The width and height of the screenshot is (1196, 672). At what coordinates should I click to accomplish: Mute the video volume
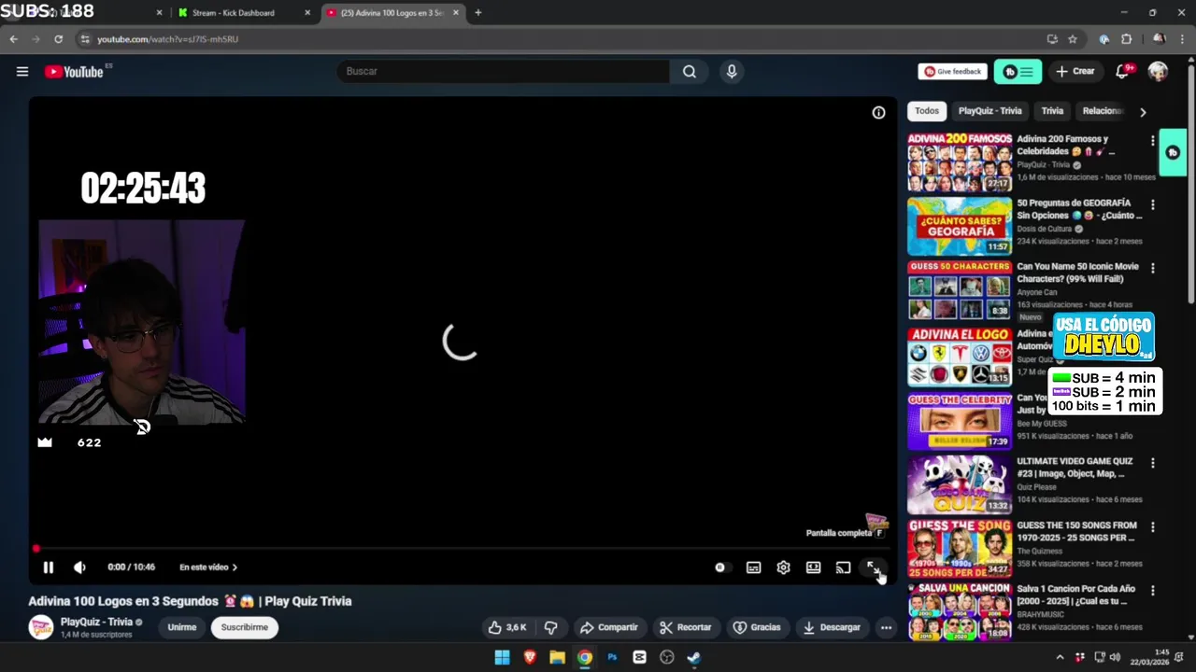tap(79, 567)
